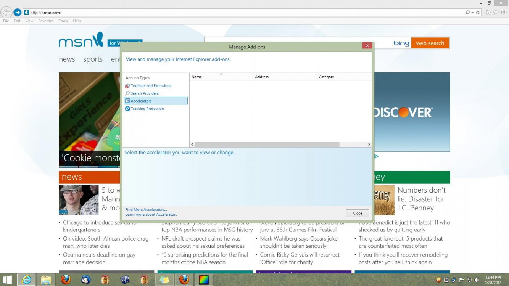509x286 pixels.
Task: Open 'On video: South African police drag man' story
Action: pos(106,242)
